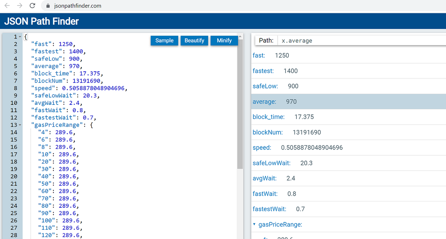Image resolution: width=446 pixels, height=239 pixels.
Task: Click the editor scrollbar up arrow
Action: (x=240, y=36)
